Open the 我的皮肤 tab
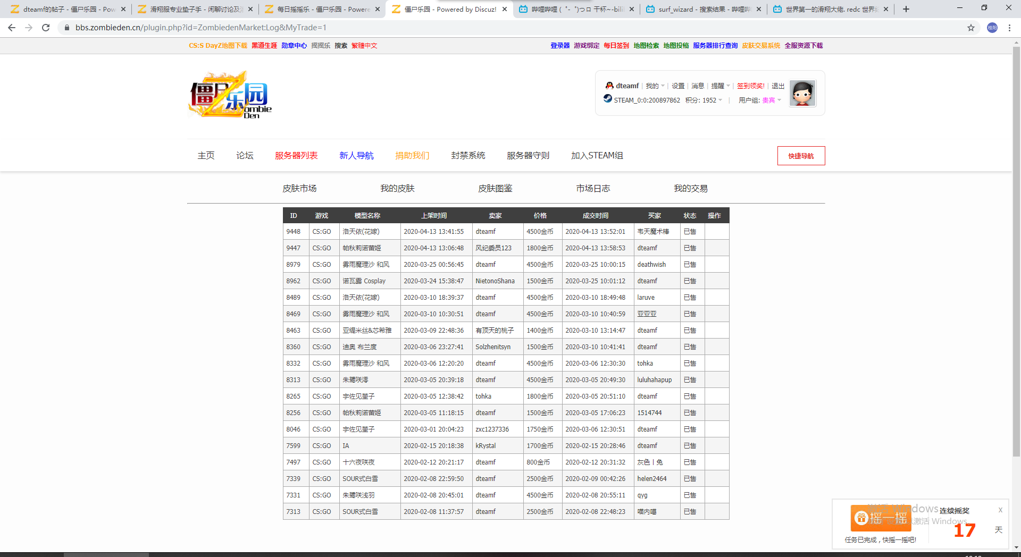Viewport: 1021px width, 557px height. click(397, 189)
